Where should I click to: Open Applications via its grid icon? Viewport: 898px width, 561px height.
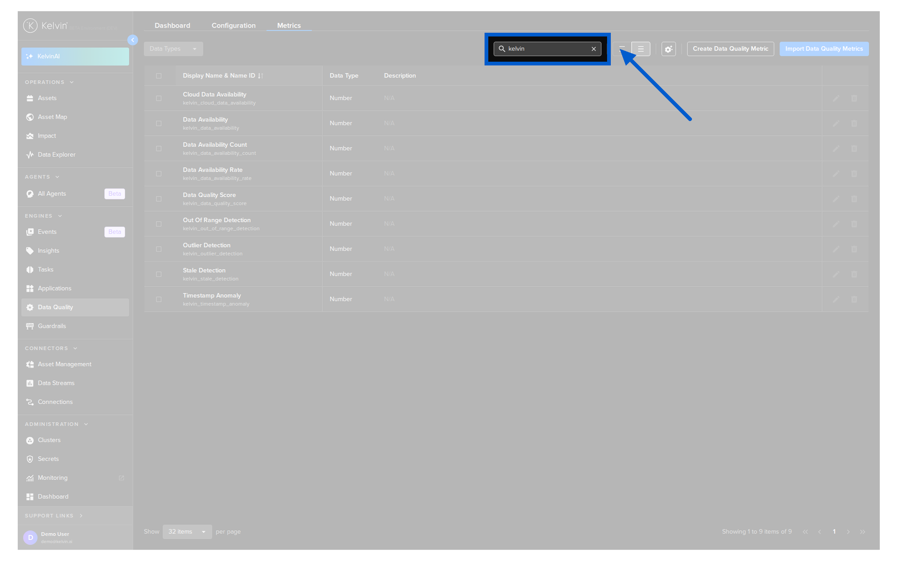coord(30,288)
